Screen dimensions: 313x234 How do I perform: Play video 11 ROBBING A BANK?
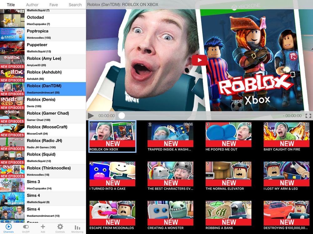[x=228, y=213]
